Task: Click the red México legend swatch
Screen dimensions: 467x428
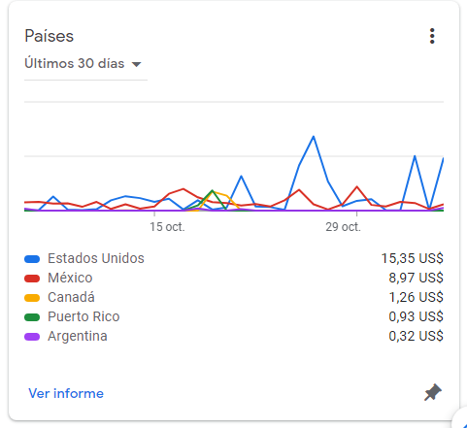Action: click(x=32, y=279)
